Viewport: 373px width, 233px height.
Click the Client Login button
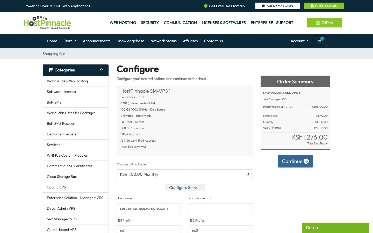[x=324, y=6]
